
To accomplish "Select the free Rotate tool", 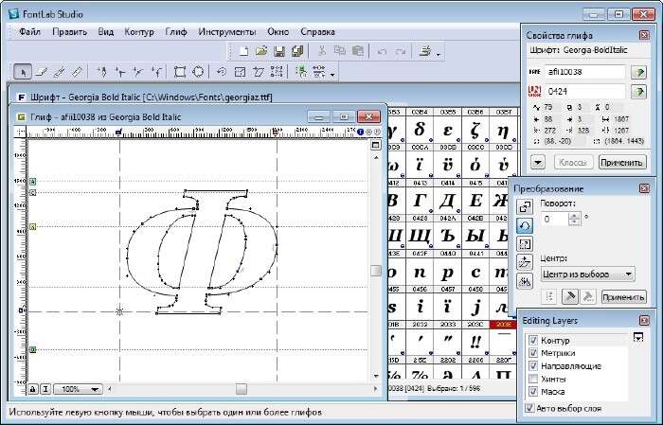I will click(221, 72).
